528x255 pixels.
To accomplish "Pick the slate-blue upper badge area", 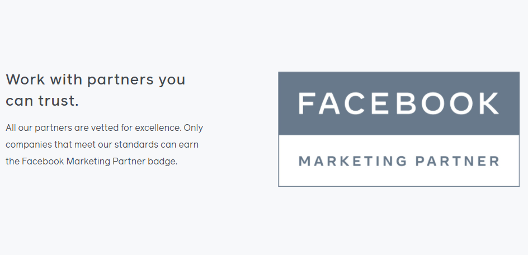I will (399, 103).
